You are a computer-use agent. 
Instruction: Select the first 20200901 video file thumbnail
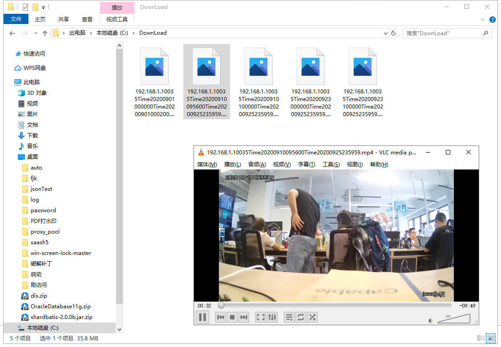(x=154, y=67)
